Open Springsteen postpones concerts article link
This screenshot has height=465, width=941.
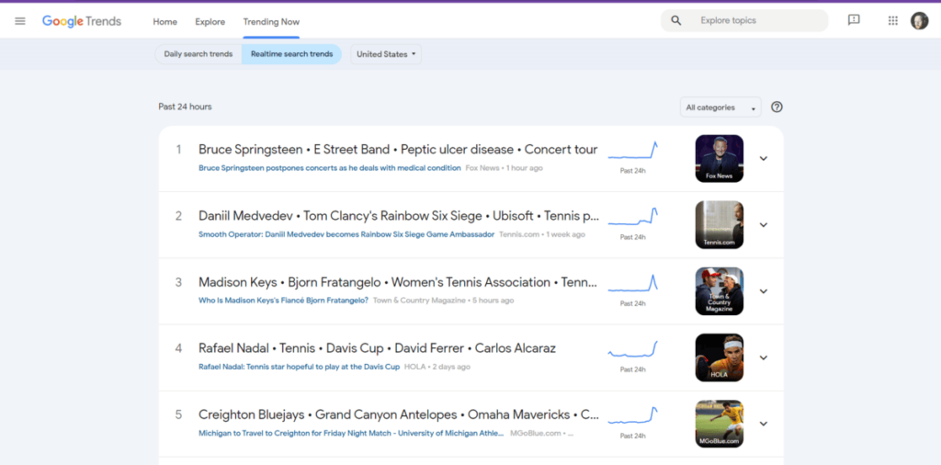330,168
